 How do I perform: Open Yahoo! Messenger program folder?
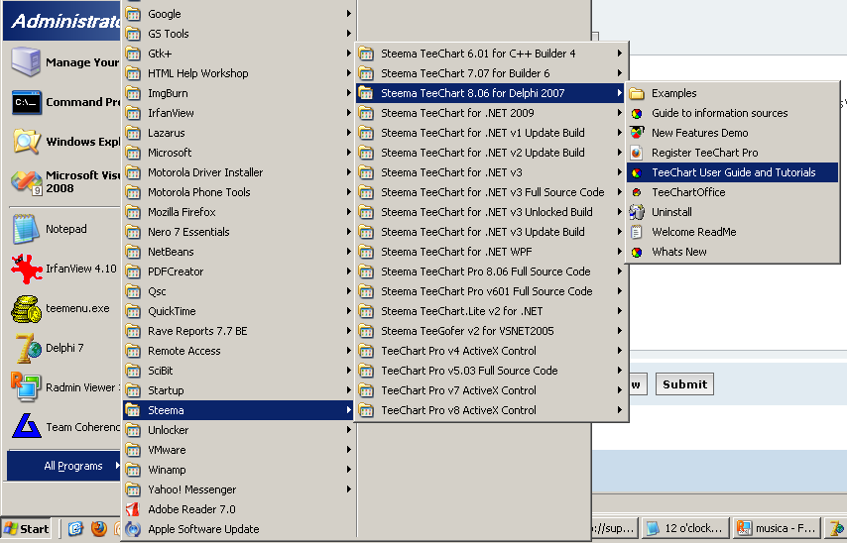point(239,489)
